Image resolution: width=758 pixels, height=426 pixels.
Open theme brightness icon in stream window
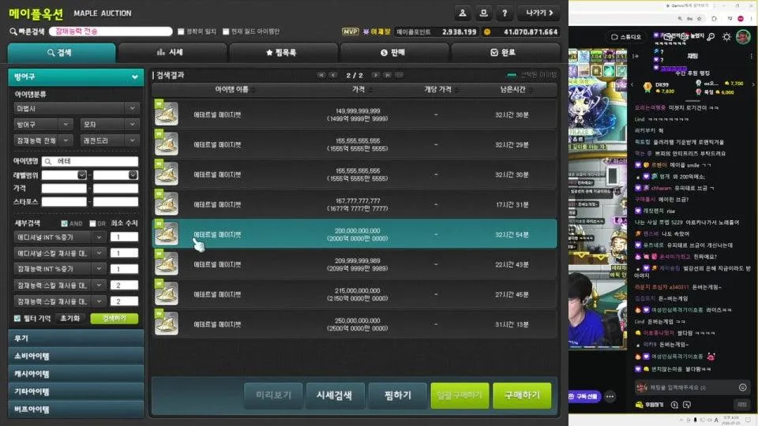(x=726, y=37)
